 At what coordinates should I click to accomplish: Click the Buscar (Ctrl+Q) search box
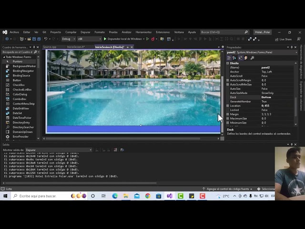224,32
